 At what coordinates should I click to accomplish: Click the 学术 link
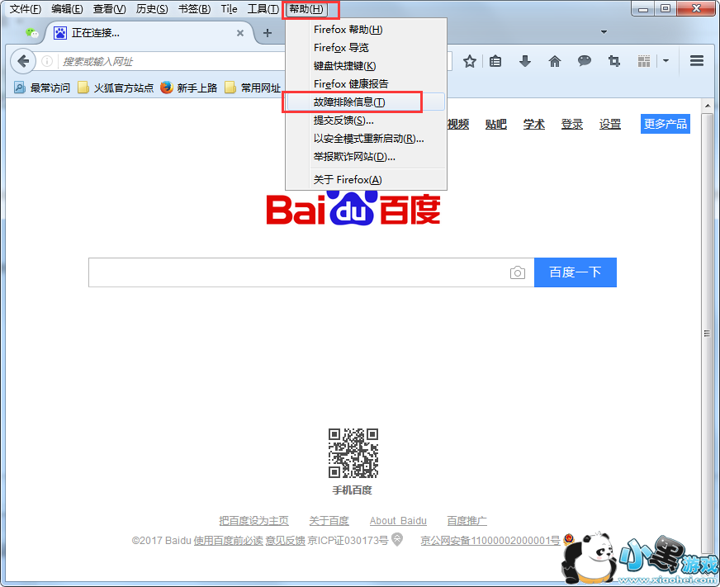point(534,124)
